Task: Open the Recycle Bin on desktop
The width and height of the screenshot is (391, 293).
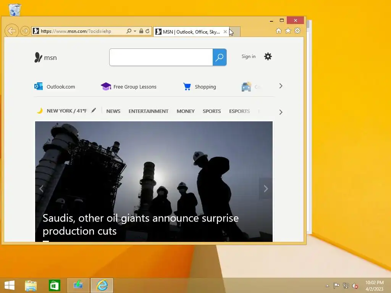Action: [x=15, y=10]
